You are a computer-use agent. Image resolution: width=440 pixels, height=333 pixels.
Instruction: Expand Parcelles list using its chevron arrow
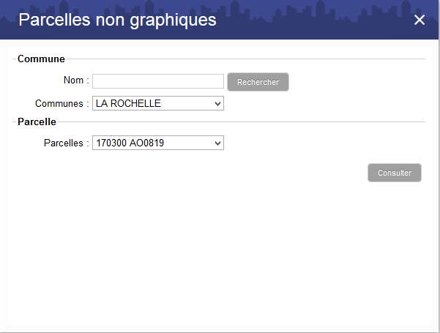click(217, 143)
